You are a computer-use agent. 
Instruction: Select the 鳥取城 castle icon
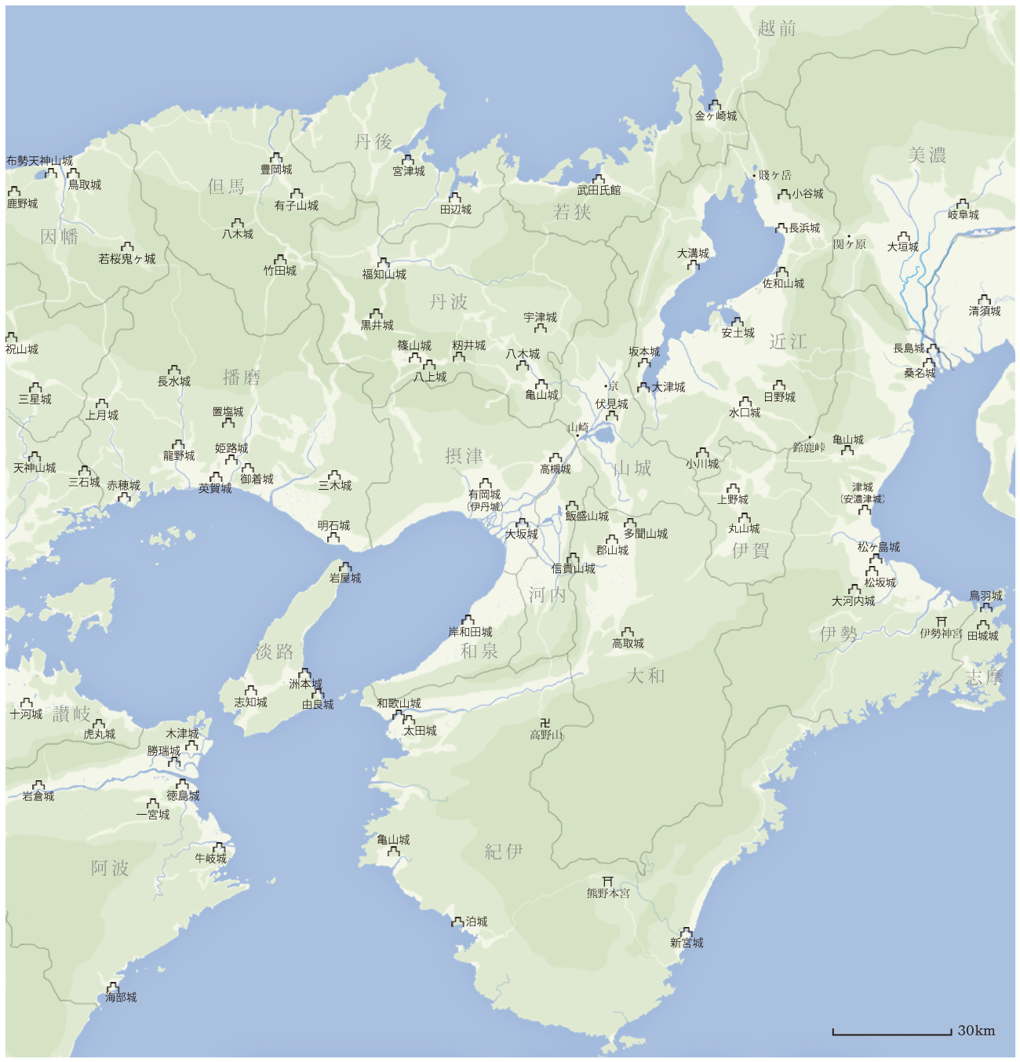[73, 173]
